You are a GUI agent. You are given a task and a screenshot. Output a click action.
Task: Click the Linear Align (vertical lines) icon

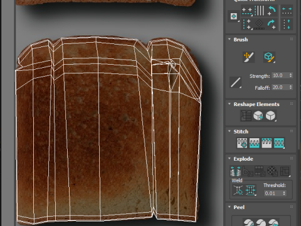coord(260,11)
